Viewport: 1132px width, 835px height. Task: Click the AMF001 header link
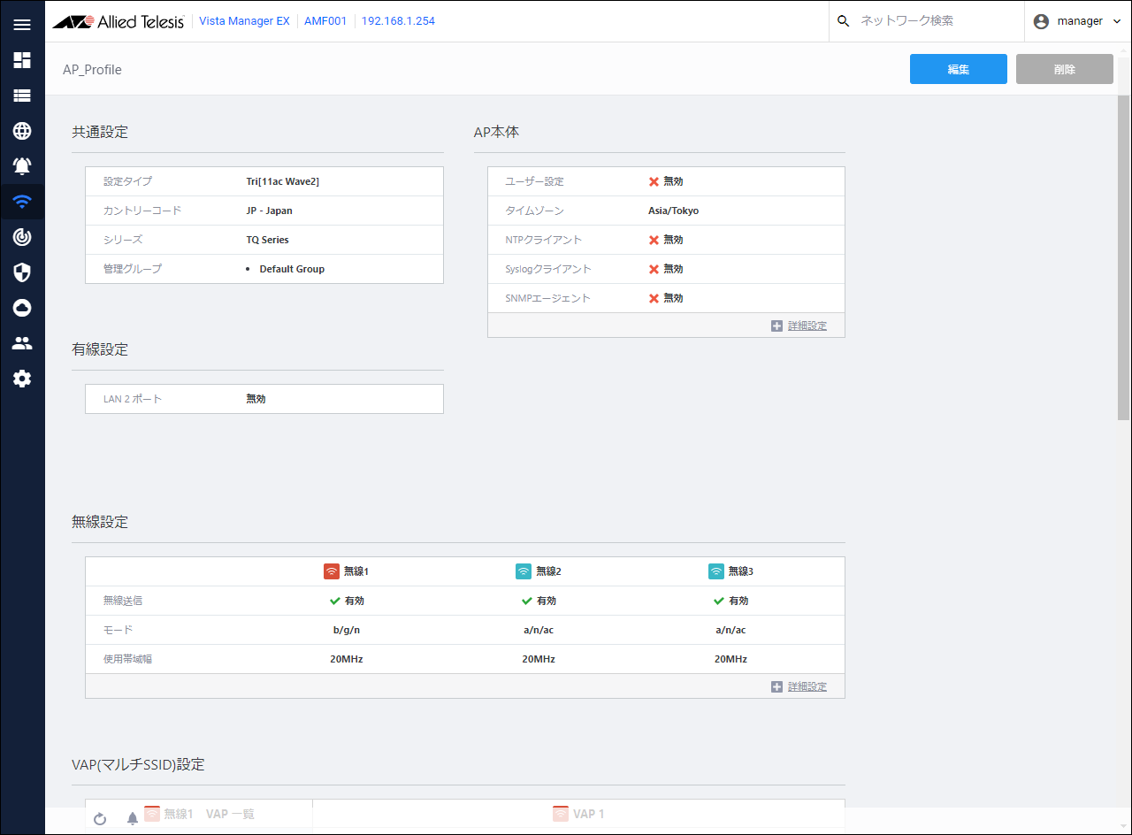pos(325,21)
